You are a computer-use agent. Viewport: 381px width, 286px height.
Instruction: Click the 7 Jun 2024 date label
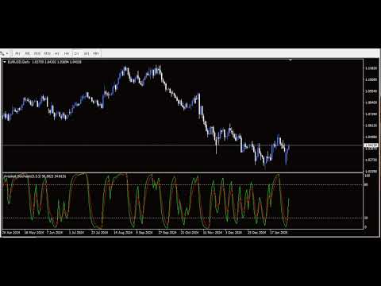tap(55, 233)
